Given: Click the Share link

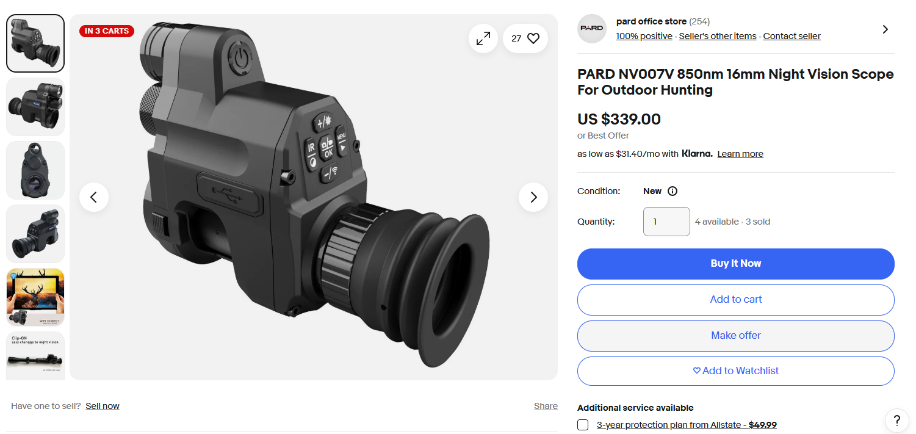Looking at the screenshot, I should coord(546,406).
